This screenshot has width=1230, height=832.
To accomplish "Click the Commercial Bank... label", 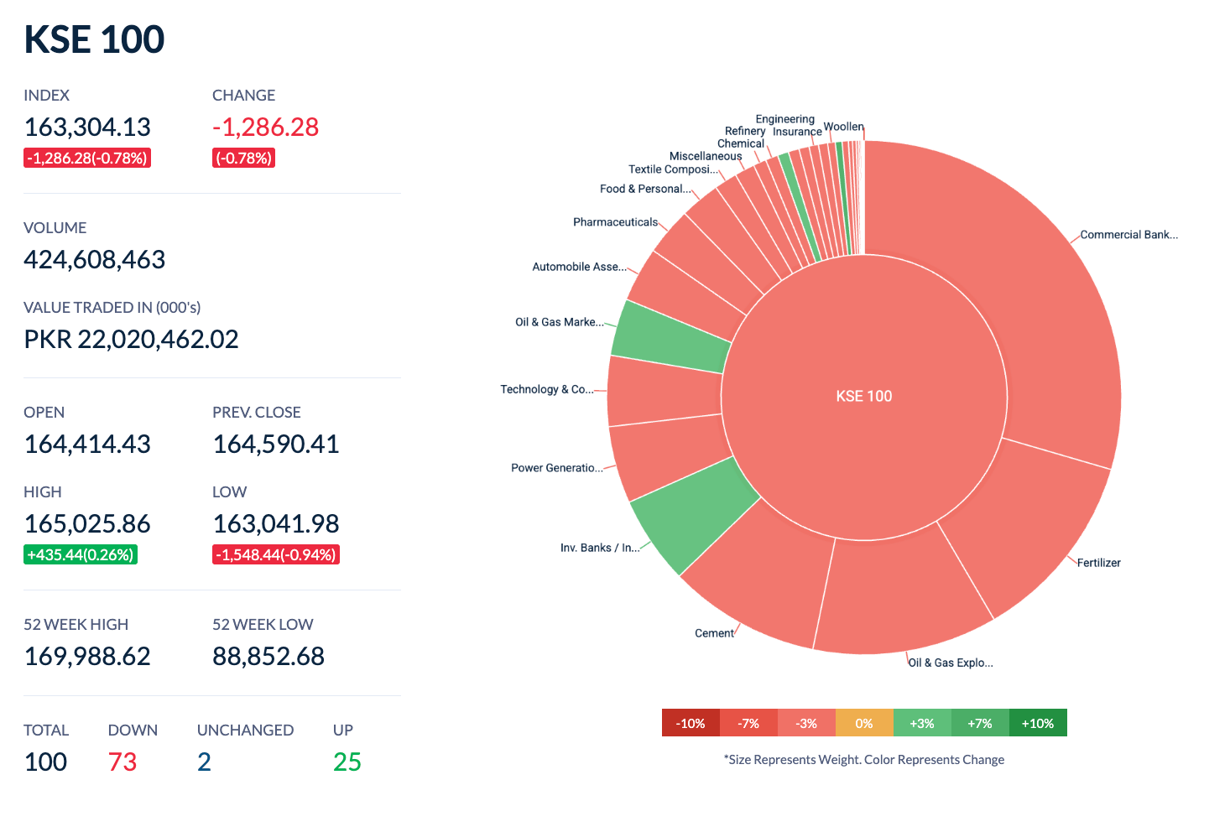I will coord(1128,235).
